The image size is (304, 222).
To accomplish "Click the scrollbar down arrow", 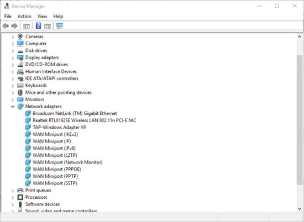I will (300, 209).
